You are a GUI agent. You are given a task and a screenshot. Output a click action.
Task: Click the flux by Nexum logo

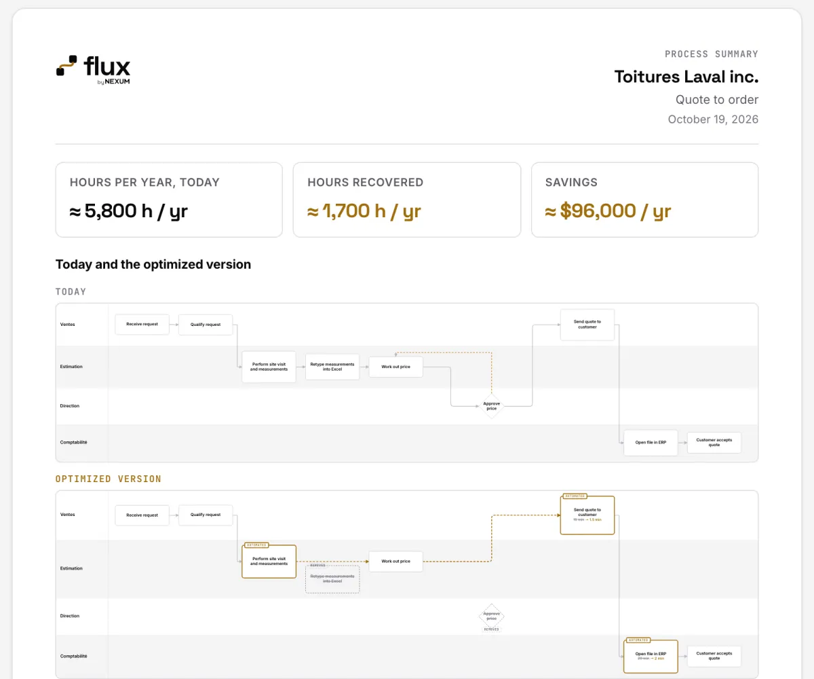click(x=93, y=71)
